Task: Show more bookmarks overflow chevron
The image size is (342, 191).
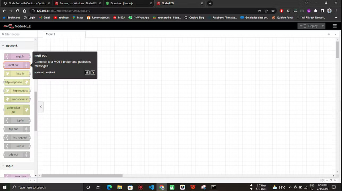Action: tap(336, 18)
